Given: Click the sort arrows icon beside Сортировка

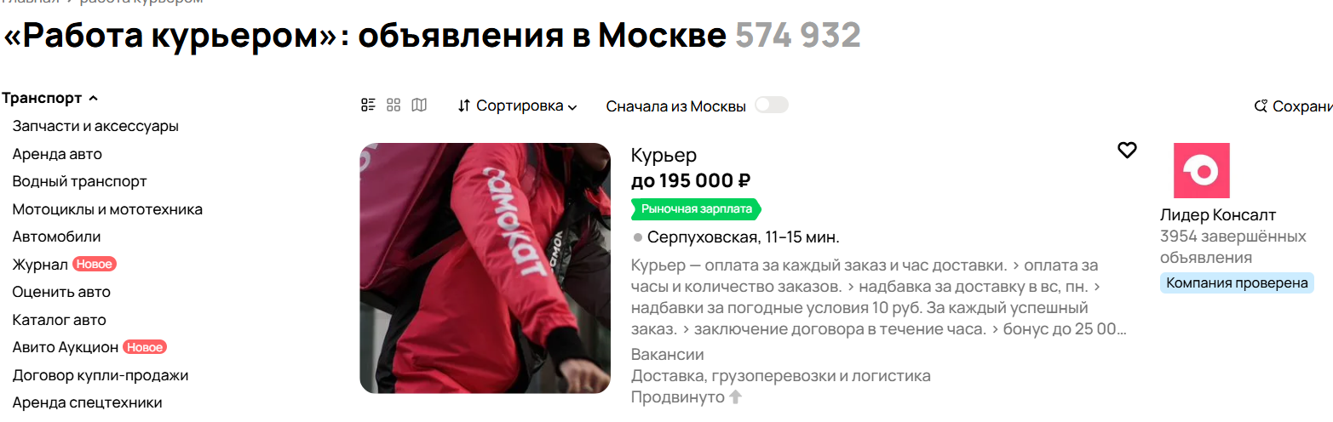Looking at the screenshot, I should pyautogui.click(x=464, y=106).
